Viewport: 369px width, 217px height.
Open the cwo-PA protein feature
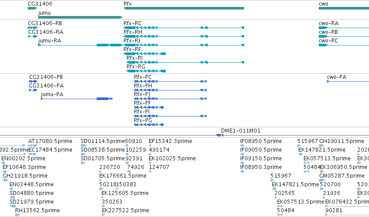coord(348,81)
